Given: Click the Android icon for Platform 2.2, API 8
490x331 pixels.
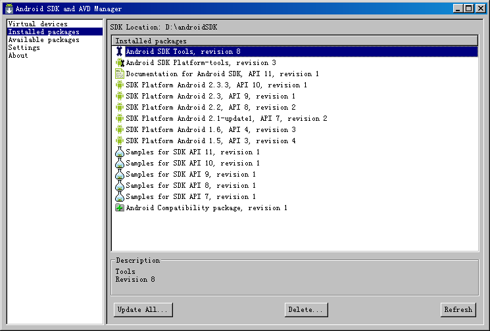Looking at the screenshot, I should [119, 107].
